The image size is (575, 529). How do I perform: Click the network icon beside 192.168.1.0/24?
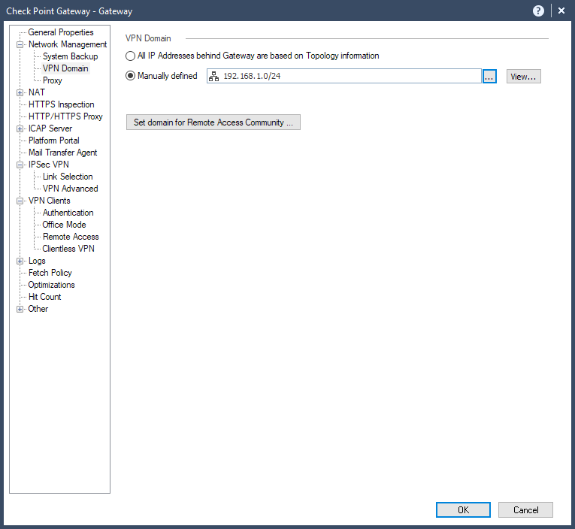[214, 76]
